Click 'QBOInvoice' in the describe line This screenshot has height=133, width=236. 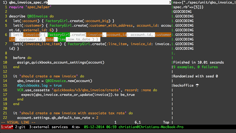37,16
